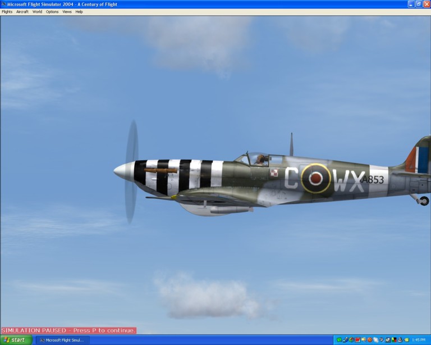Viewport: 431px width, 345px height.
Task: Minimize the Flight Simulator window
Action: [x=411, y=4]
